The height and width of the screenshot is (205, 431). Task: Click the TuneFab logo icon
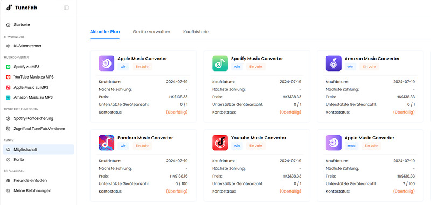(x=9, y=8)
